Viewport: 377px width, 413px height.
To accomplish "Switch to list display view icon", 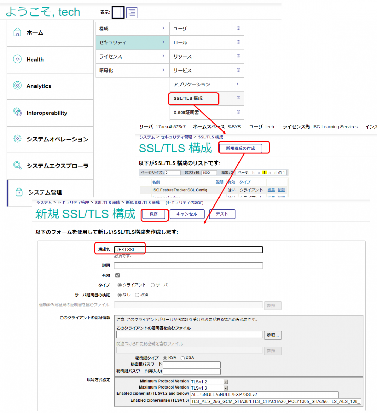I will (x=132, y=12).
